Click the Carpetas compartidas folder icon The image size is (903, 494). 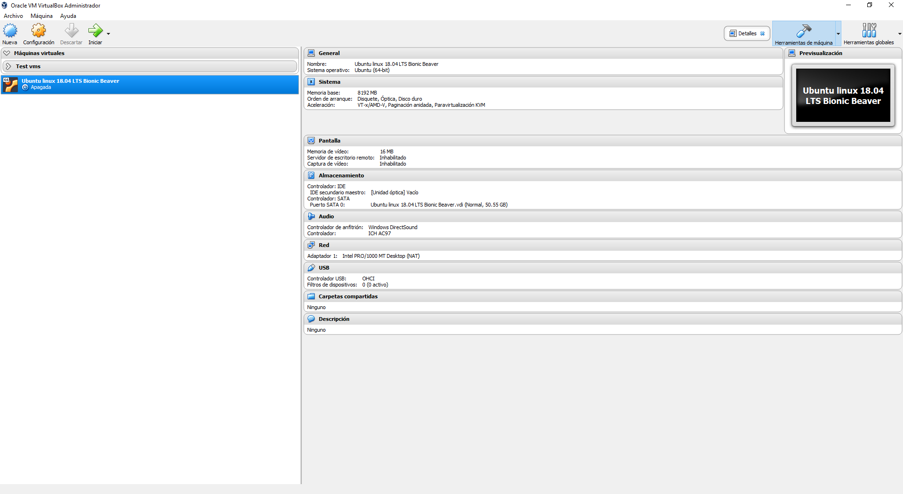pos(311,296)
